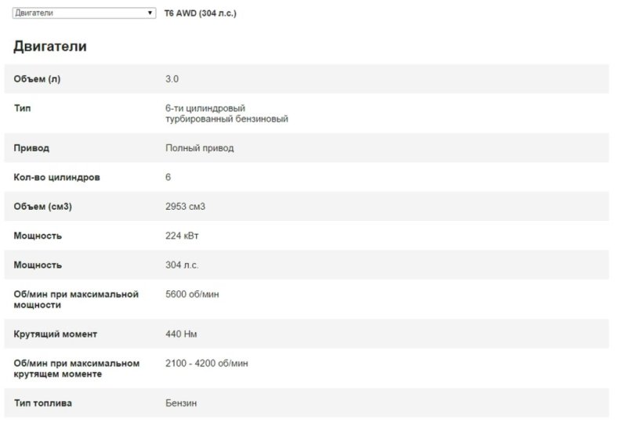Click the 2953 см3 value
The height and width of the screenshot is (433, 627).
click(x=186, y=207)
